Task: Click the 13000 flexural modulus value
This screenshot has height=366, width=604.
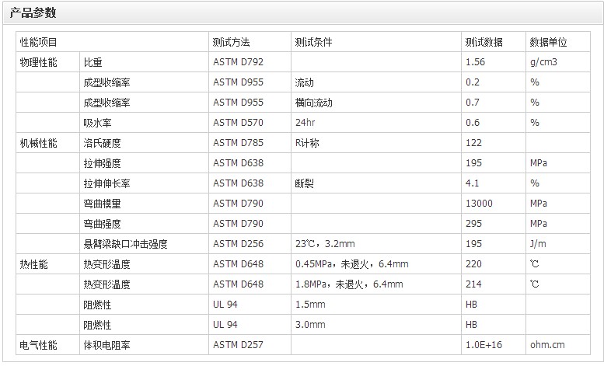Action: 478,204
